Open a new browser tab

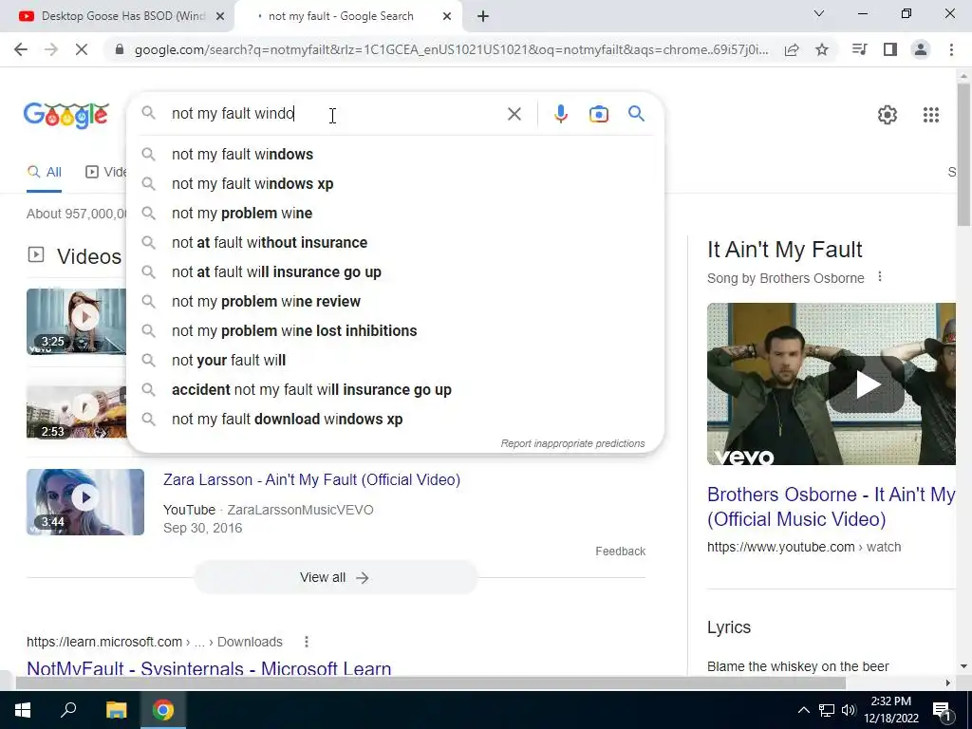click(x=483, y=16)
